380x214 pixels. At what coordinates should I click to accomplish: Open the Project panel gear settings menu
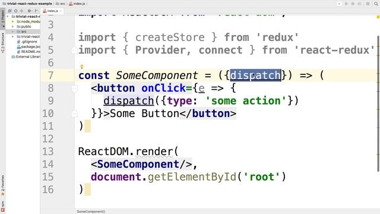click(29, 11)
